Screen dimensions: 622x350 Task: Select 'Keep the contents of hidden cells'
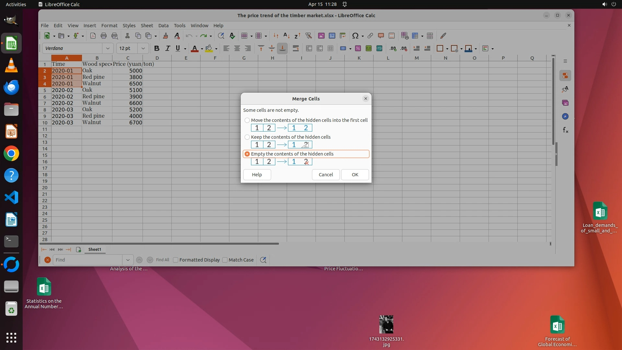click(247, 137)
